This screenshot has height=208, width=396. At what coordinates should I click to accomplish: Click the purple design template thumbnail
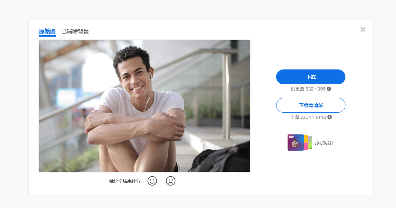[x=296, y=143]
